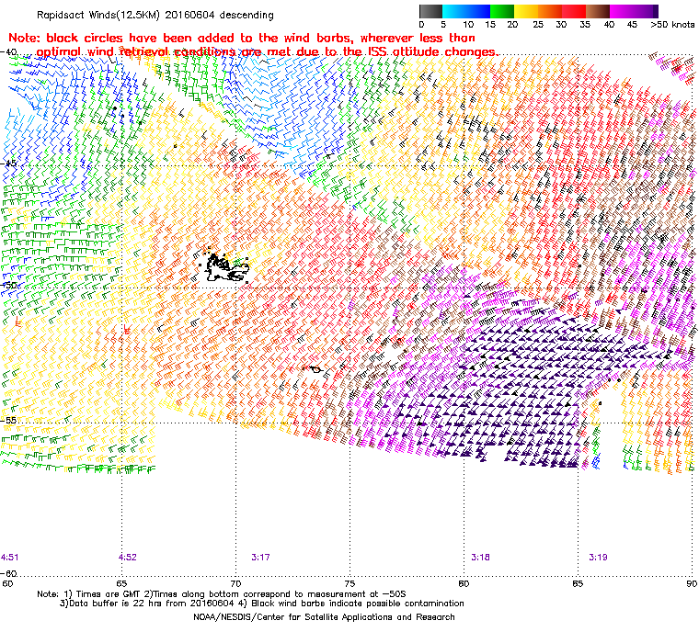Click the time label '4:51'

(10, 558)
